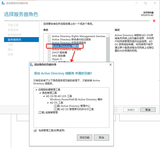Screen dimensions: 160x148
Task: Select Hyper-V role label
Action: [x=57, y=59]
